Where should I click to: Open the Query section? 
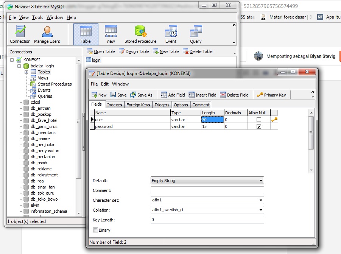(x=196, y=34)
